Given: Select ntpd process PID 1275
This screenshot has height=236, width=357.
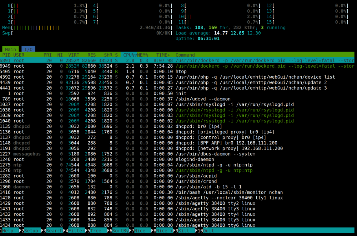Looking at the screenshot, I should coord(177,165).
